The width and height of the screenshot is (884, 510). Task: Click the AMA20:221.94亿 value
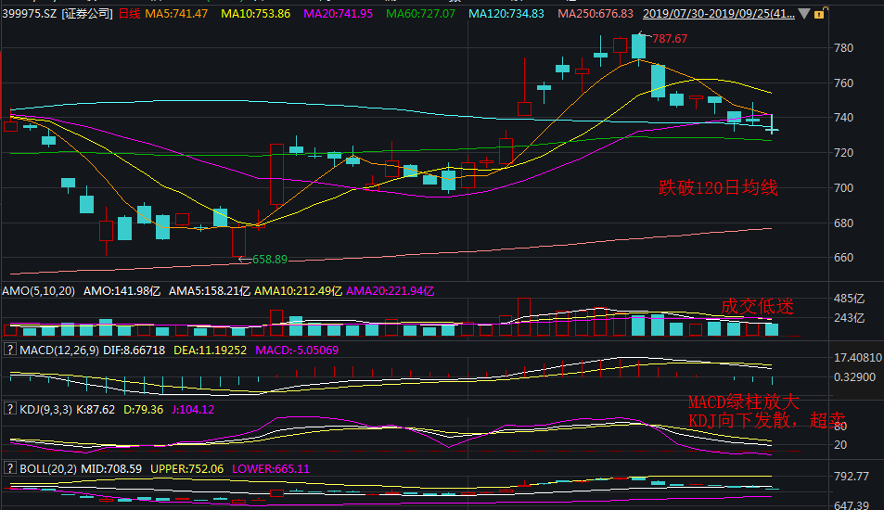[391, 291]
